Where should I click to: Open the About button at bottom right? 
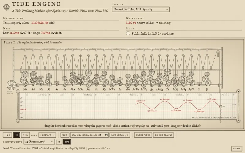[236, 148]
